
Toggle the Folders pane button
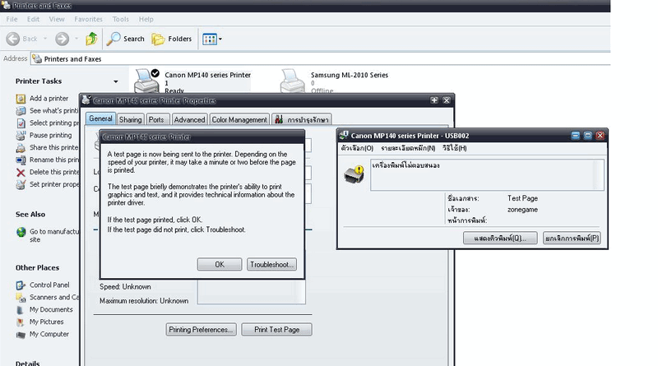pos(172,39)
